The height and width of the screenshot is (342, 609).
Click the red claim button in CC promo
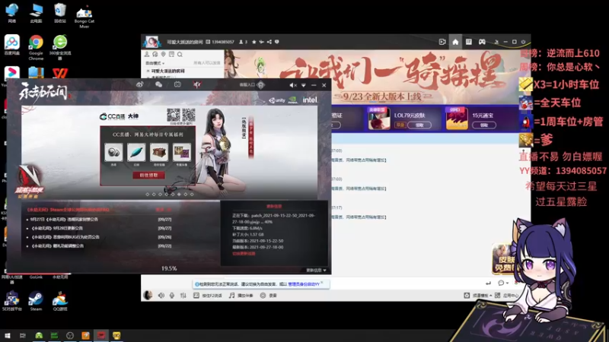pos(148,176)
